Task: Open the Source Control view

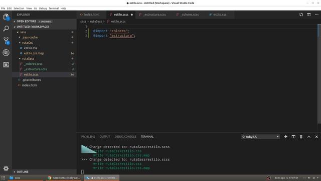Action: (6, 41)
